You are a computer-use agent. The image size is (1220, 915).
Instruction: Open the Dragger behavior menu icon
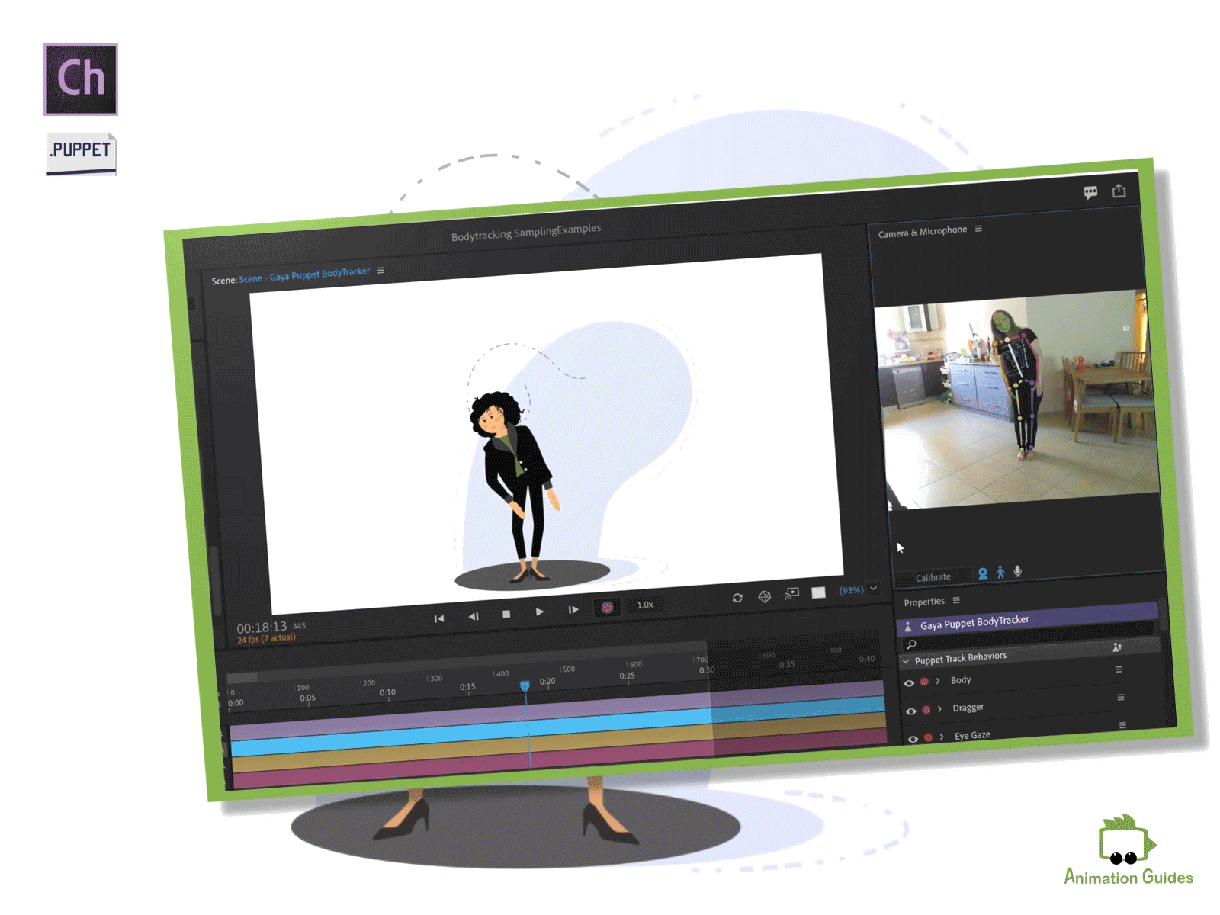click(x=1120, y=697)
